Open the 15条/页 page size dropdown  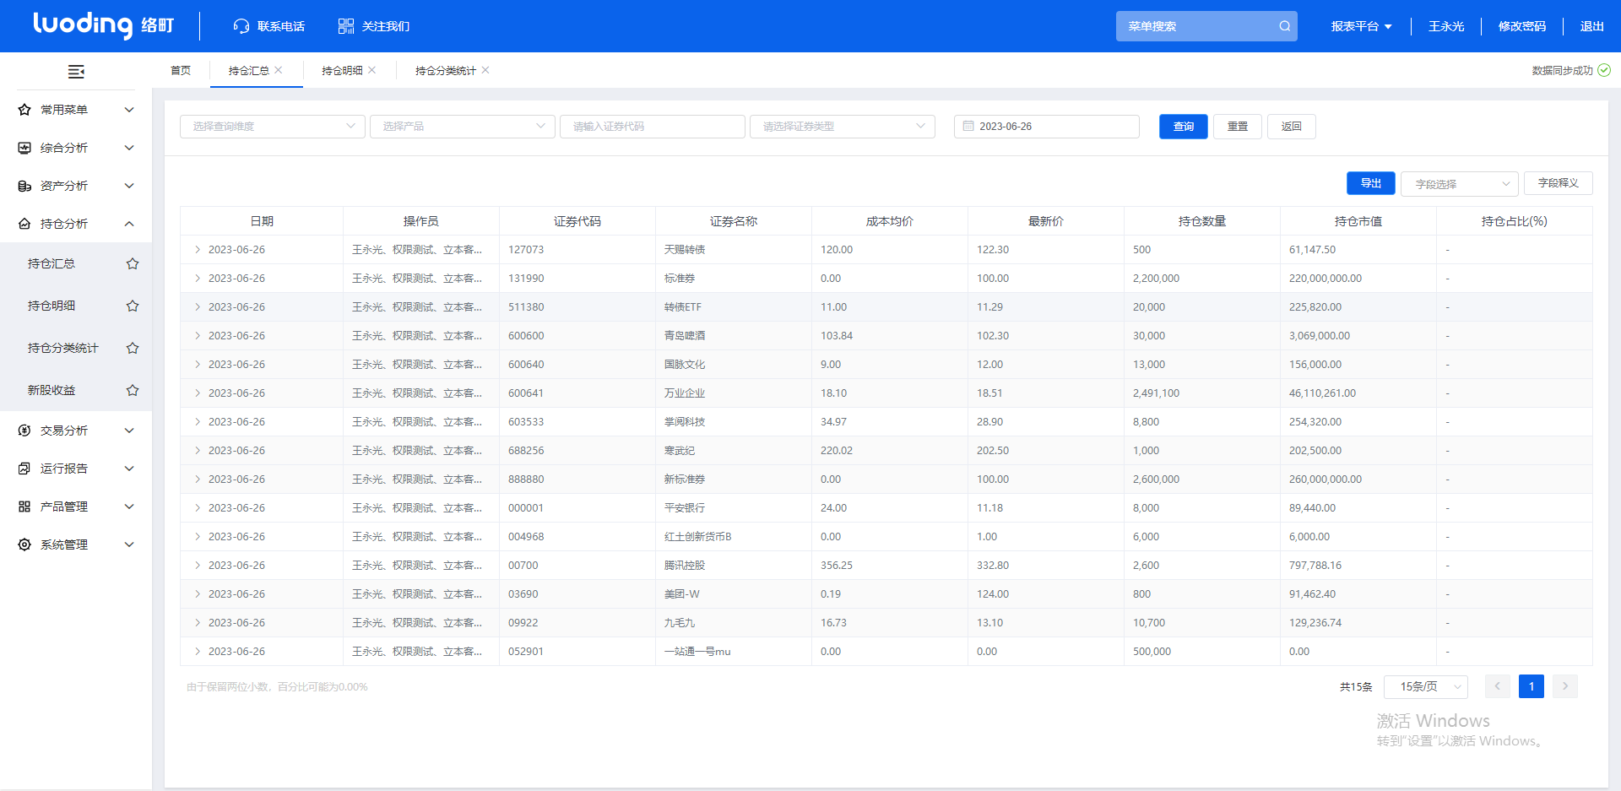(x=1426, y=686)
